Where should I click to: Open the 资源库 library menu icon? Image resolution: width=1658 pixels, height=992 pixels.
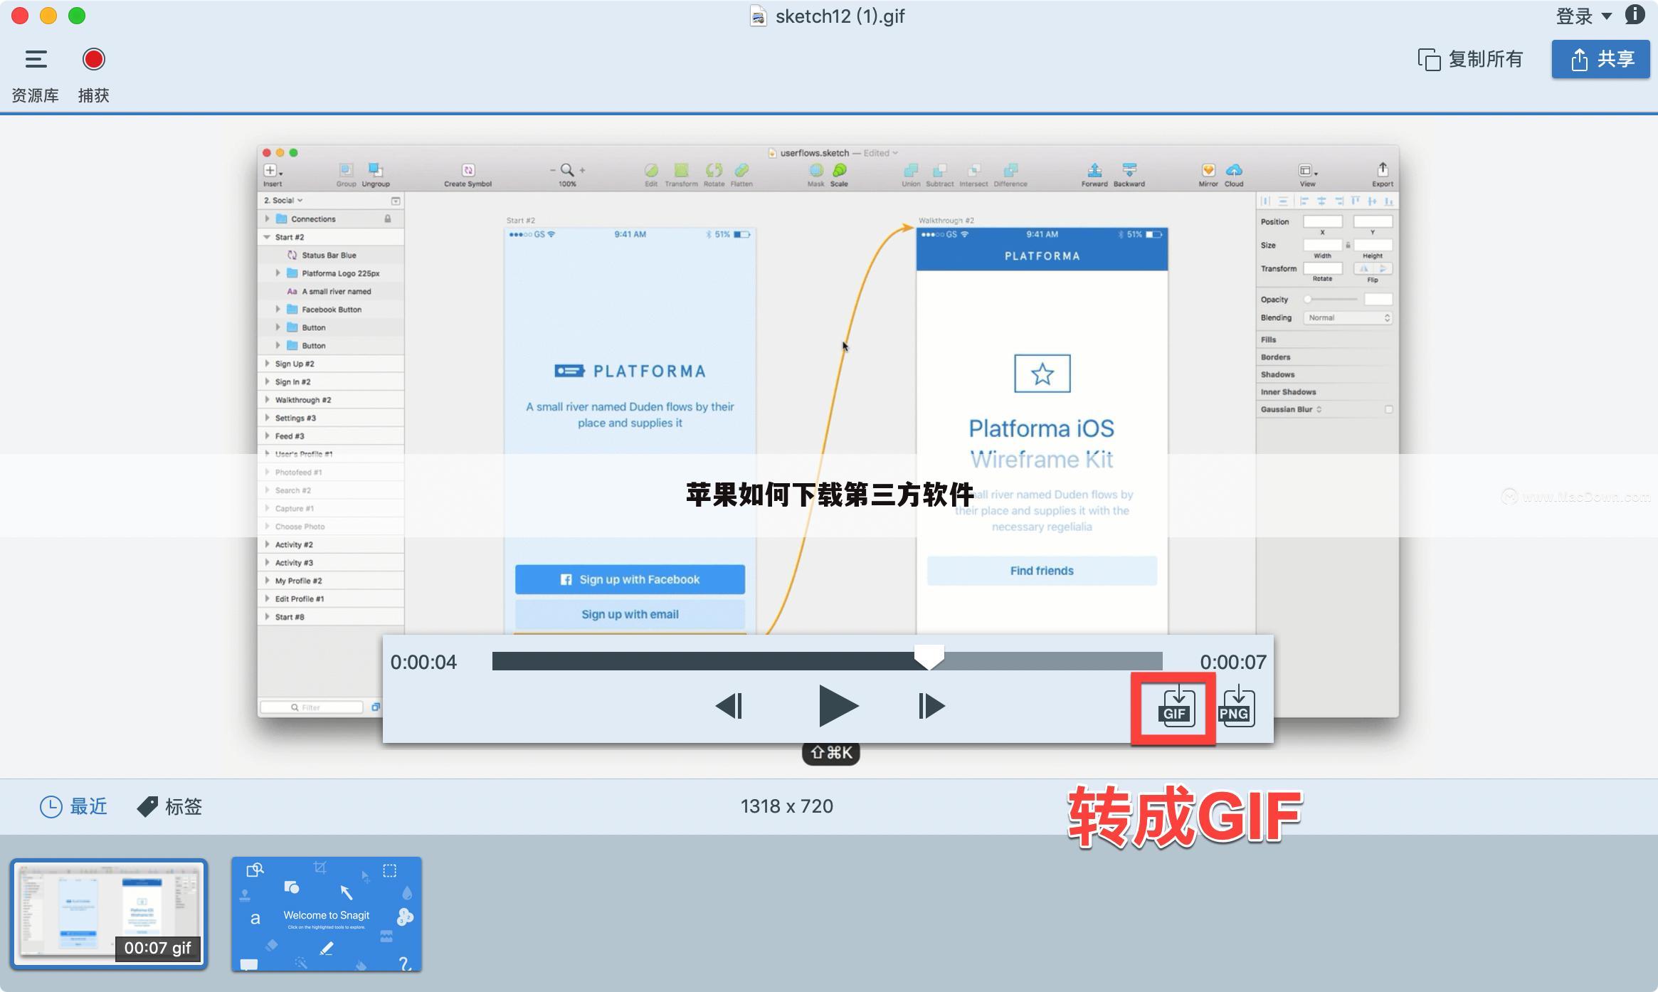(x=36, y=59)
